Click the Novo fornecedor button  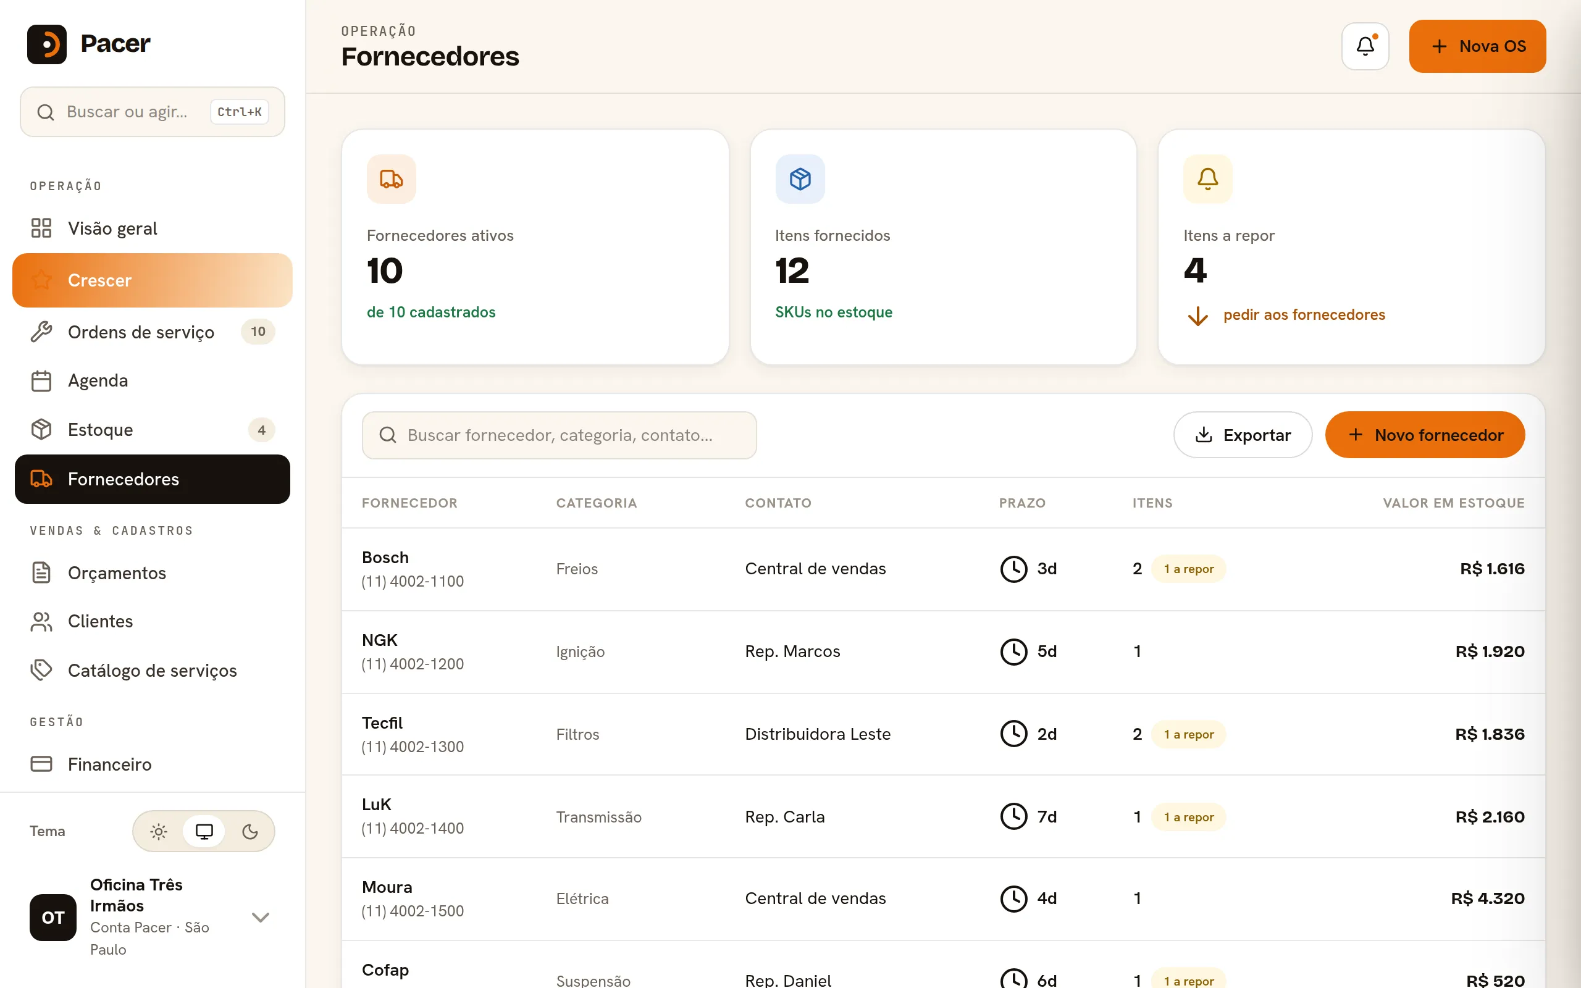[1425, 435]
